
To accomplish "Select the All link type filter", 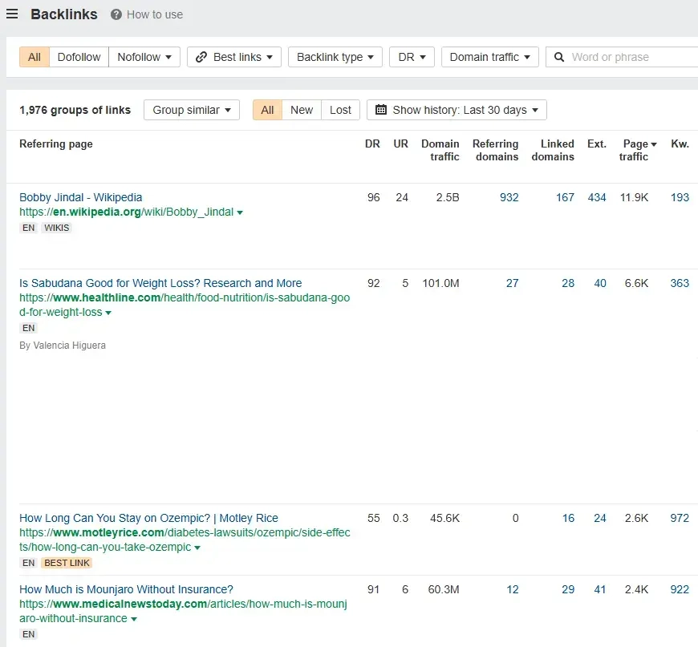I will tap(34, 57).
